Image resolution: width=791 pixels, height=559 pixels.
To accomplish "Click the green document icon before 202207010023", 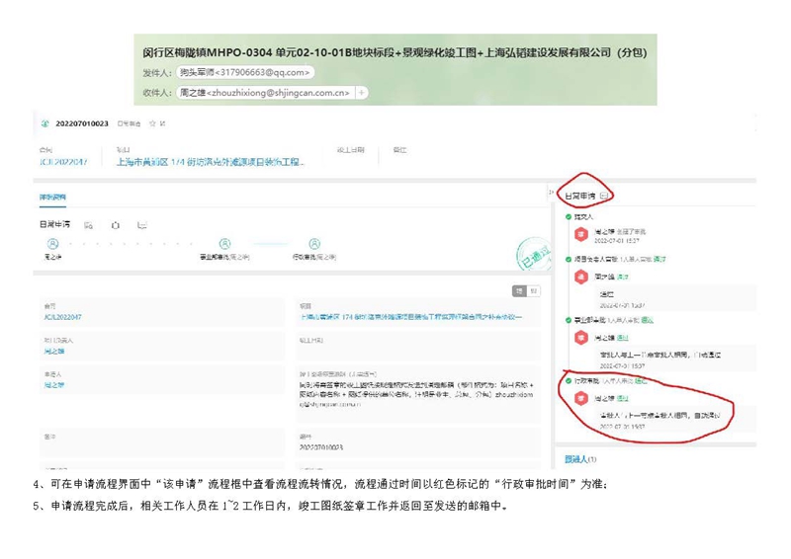I will (45, 123).
